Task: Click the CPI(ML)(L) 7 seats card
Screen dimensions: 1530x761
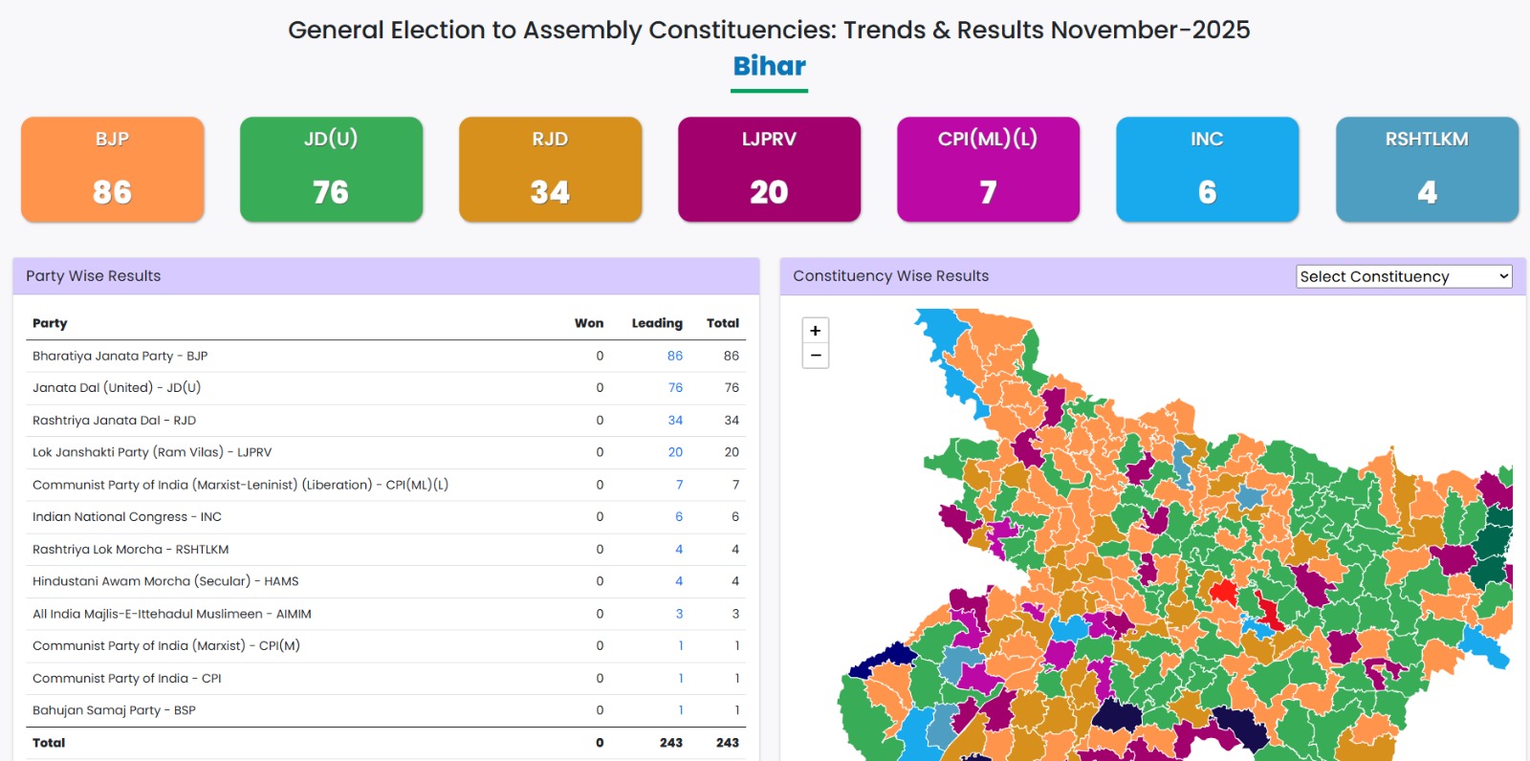Action: 988,169
